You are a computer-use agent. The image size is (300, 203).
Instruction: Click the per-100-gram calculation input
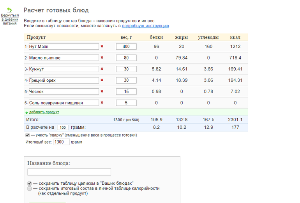click(62, 128)
